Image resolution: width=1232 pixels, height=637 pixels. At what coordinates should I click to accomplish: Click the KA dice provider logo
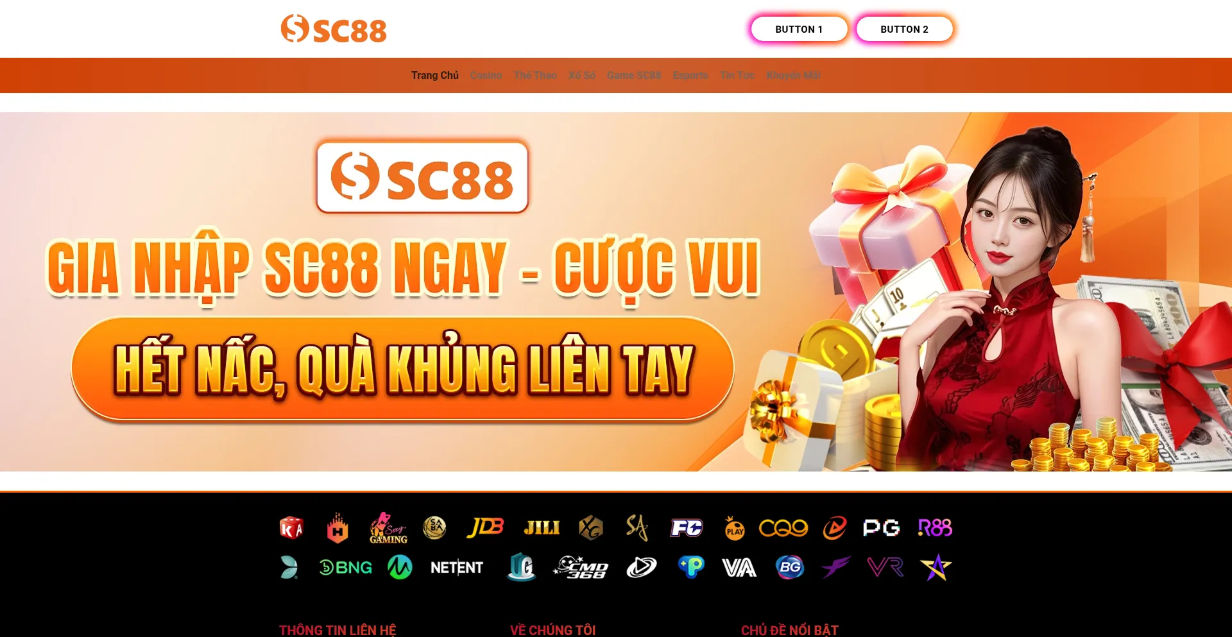pyautogui.click(x=291, y=528)
